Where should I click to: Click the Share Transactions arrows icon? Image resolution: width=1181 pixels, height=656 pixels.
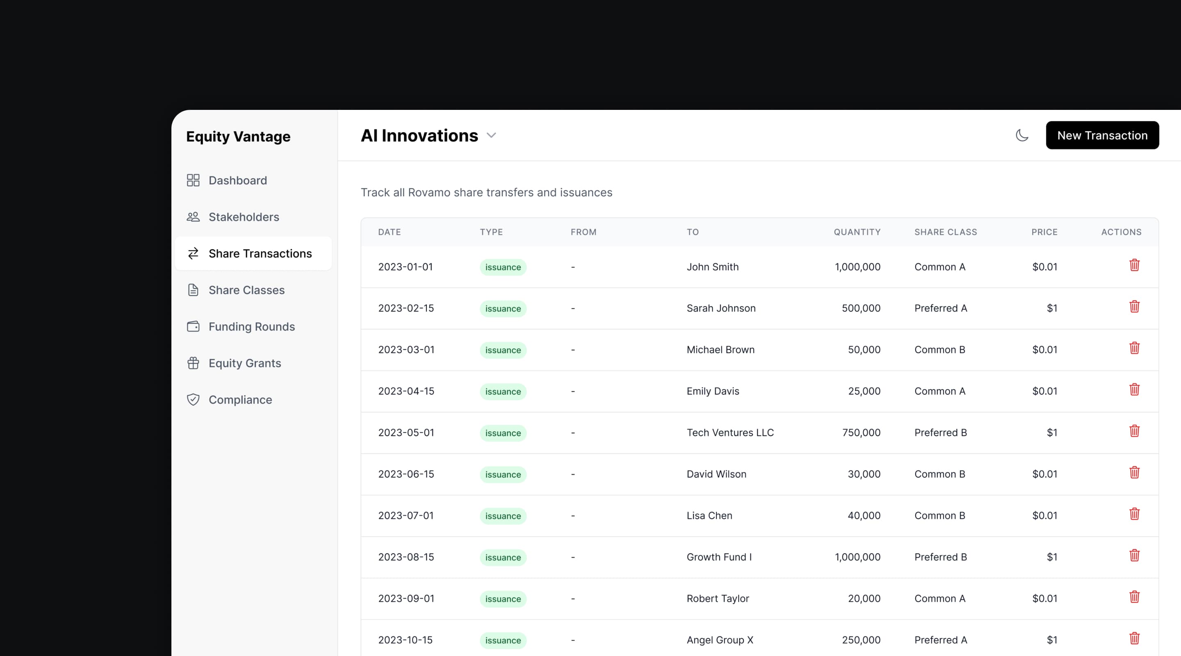pos(193,253)
